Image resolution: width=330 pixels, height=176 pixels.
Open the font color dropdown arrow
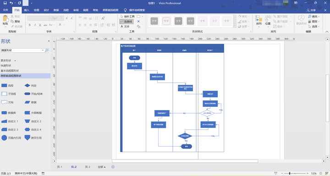(64, 25)
